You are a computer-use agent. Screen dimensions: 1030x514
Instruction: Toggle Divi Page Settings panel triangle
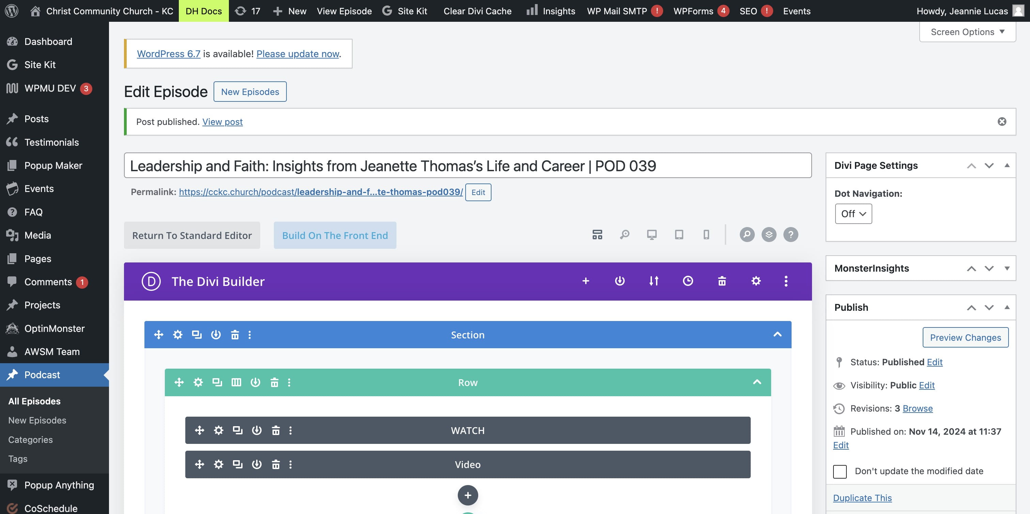pyautogui.click(x=1007, y=165)
